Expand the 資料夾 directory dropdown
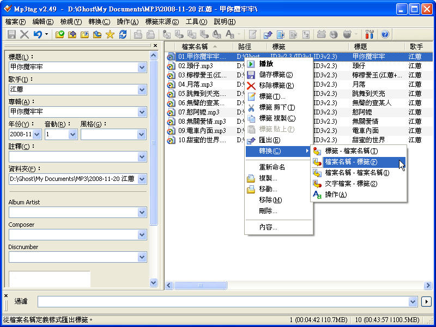Screen dimensions: 436x327 pyautogui.click(x=142, y=179)
